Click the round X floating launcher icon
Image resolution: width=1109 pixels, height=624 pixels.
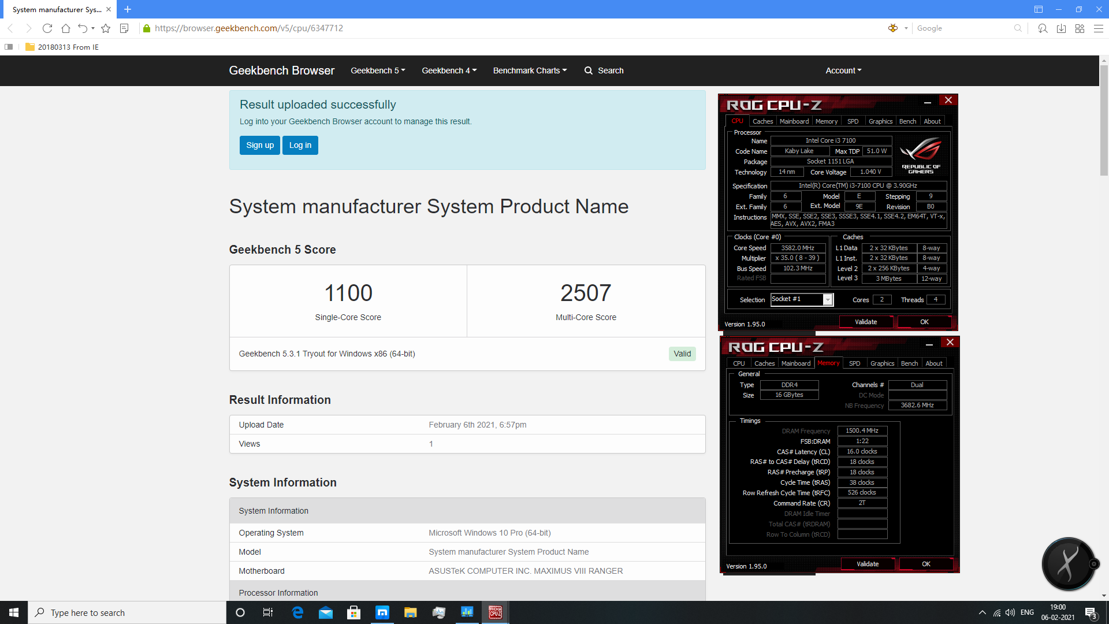1068,564
